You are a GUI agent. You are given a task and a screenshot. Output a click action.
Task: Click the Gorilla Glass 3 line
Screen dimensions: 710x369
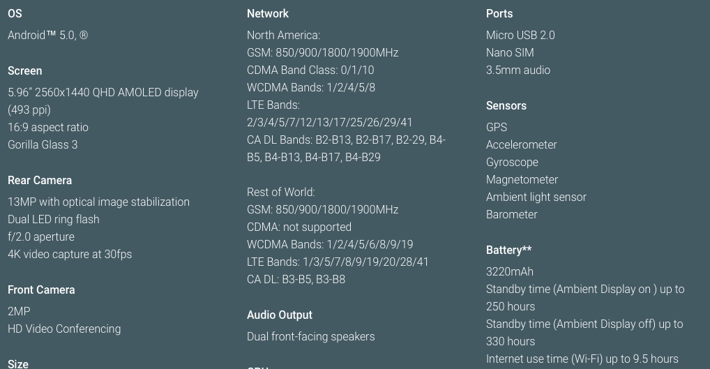pyautogui.click(x=43, y=145)
